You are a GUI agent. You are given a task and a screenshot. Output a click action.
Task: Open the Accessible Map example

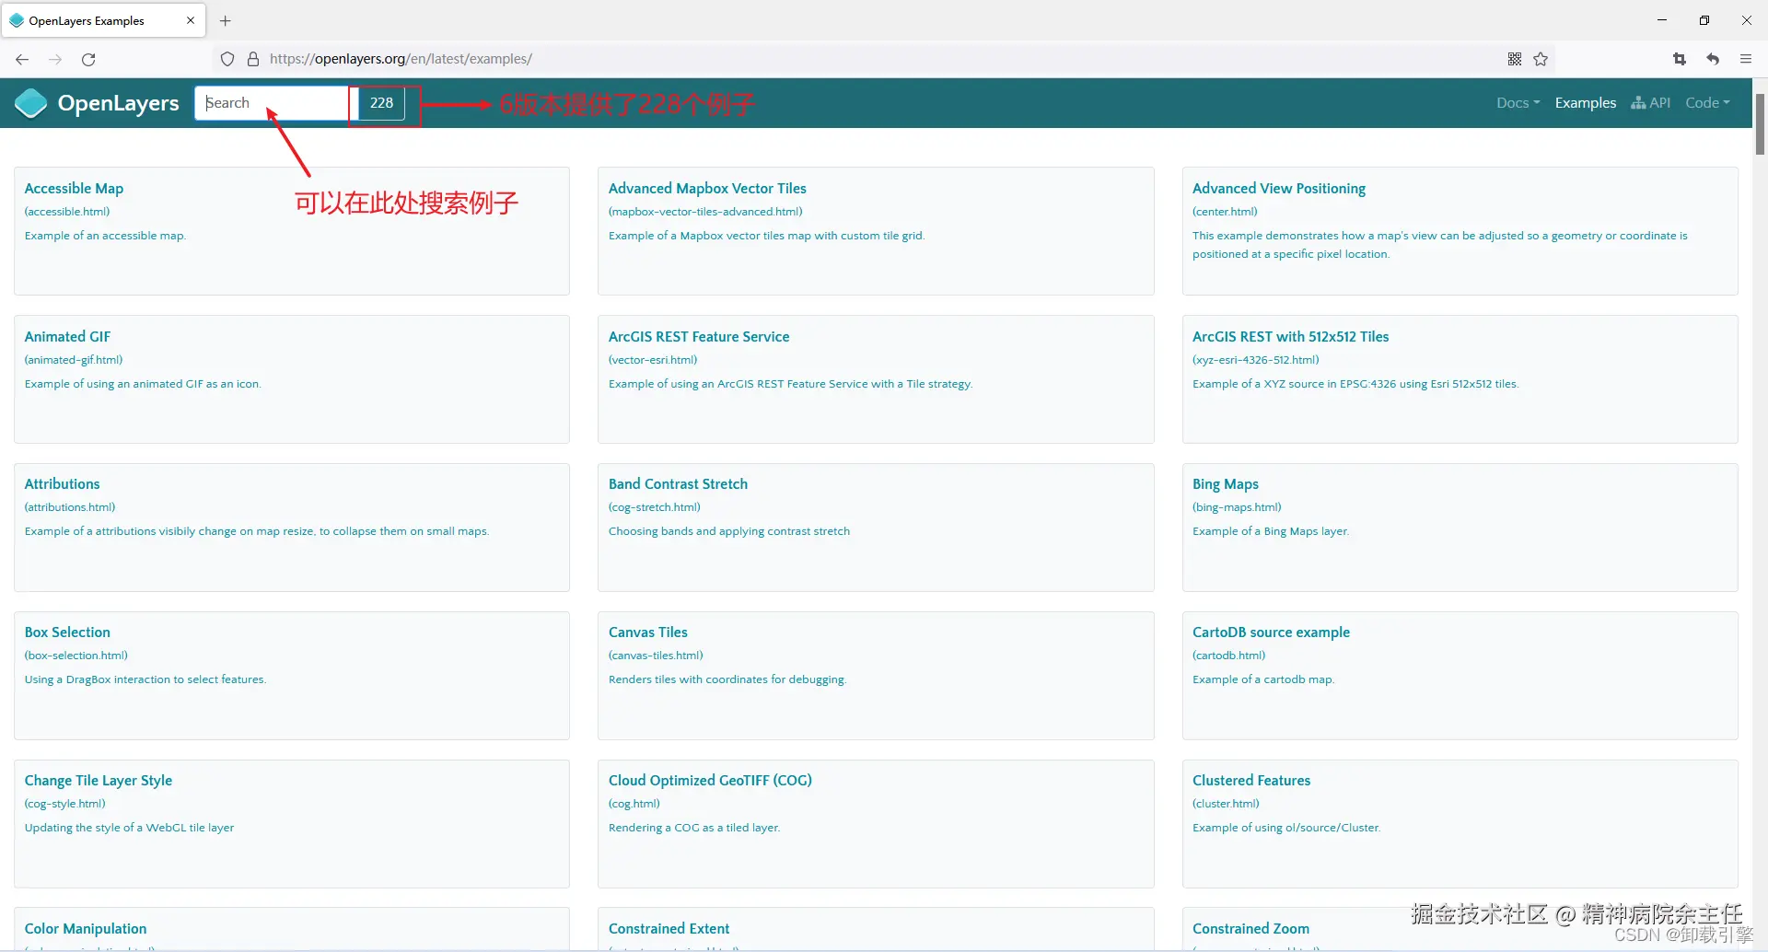[74, 189]
